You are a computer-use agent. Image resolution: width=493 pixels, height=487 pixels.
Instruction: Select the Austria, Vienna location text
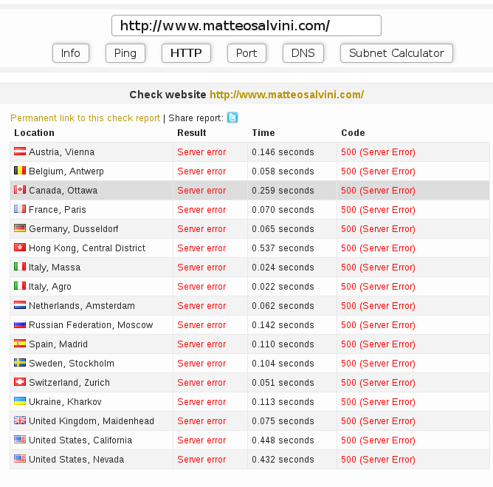coord(62,152)
